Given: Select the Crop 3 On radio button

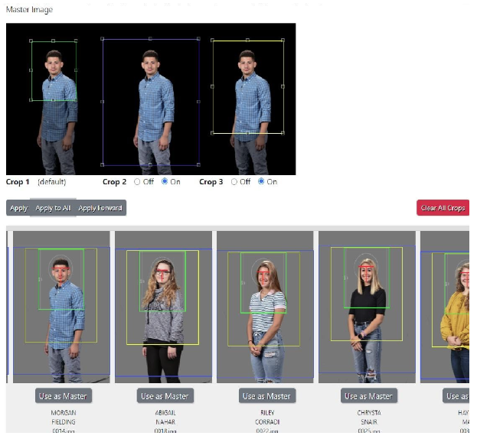Looking at the screenshot, I should pos(261,182).
